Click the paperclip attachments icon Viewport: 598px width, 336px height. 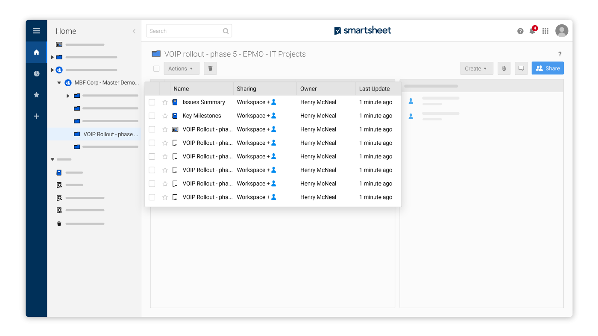pos(504,68)
